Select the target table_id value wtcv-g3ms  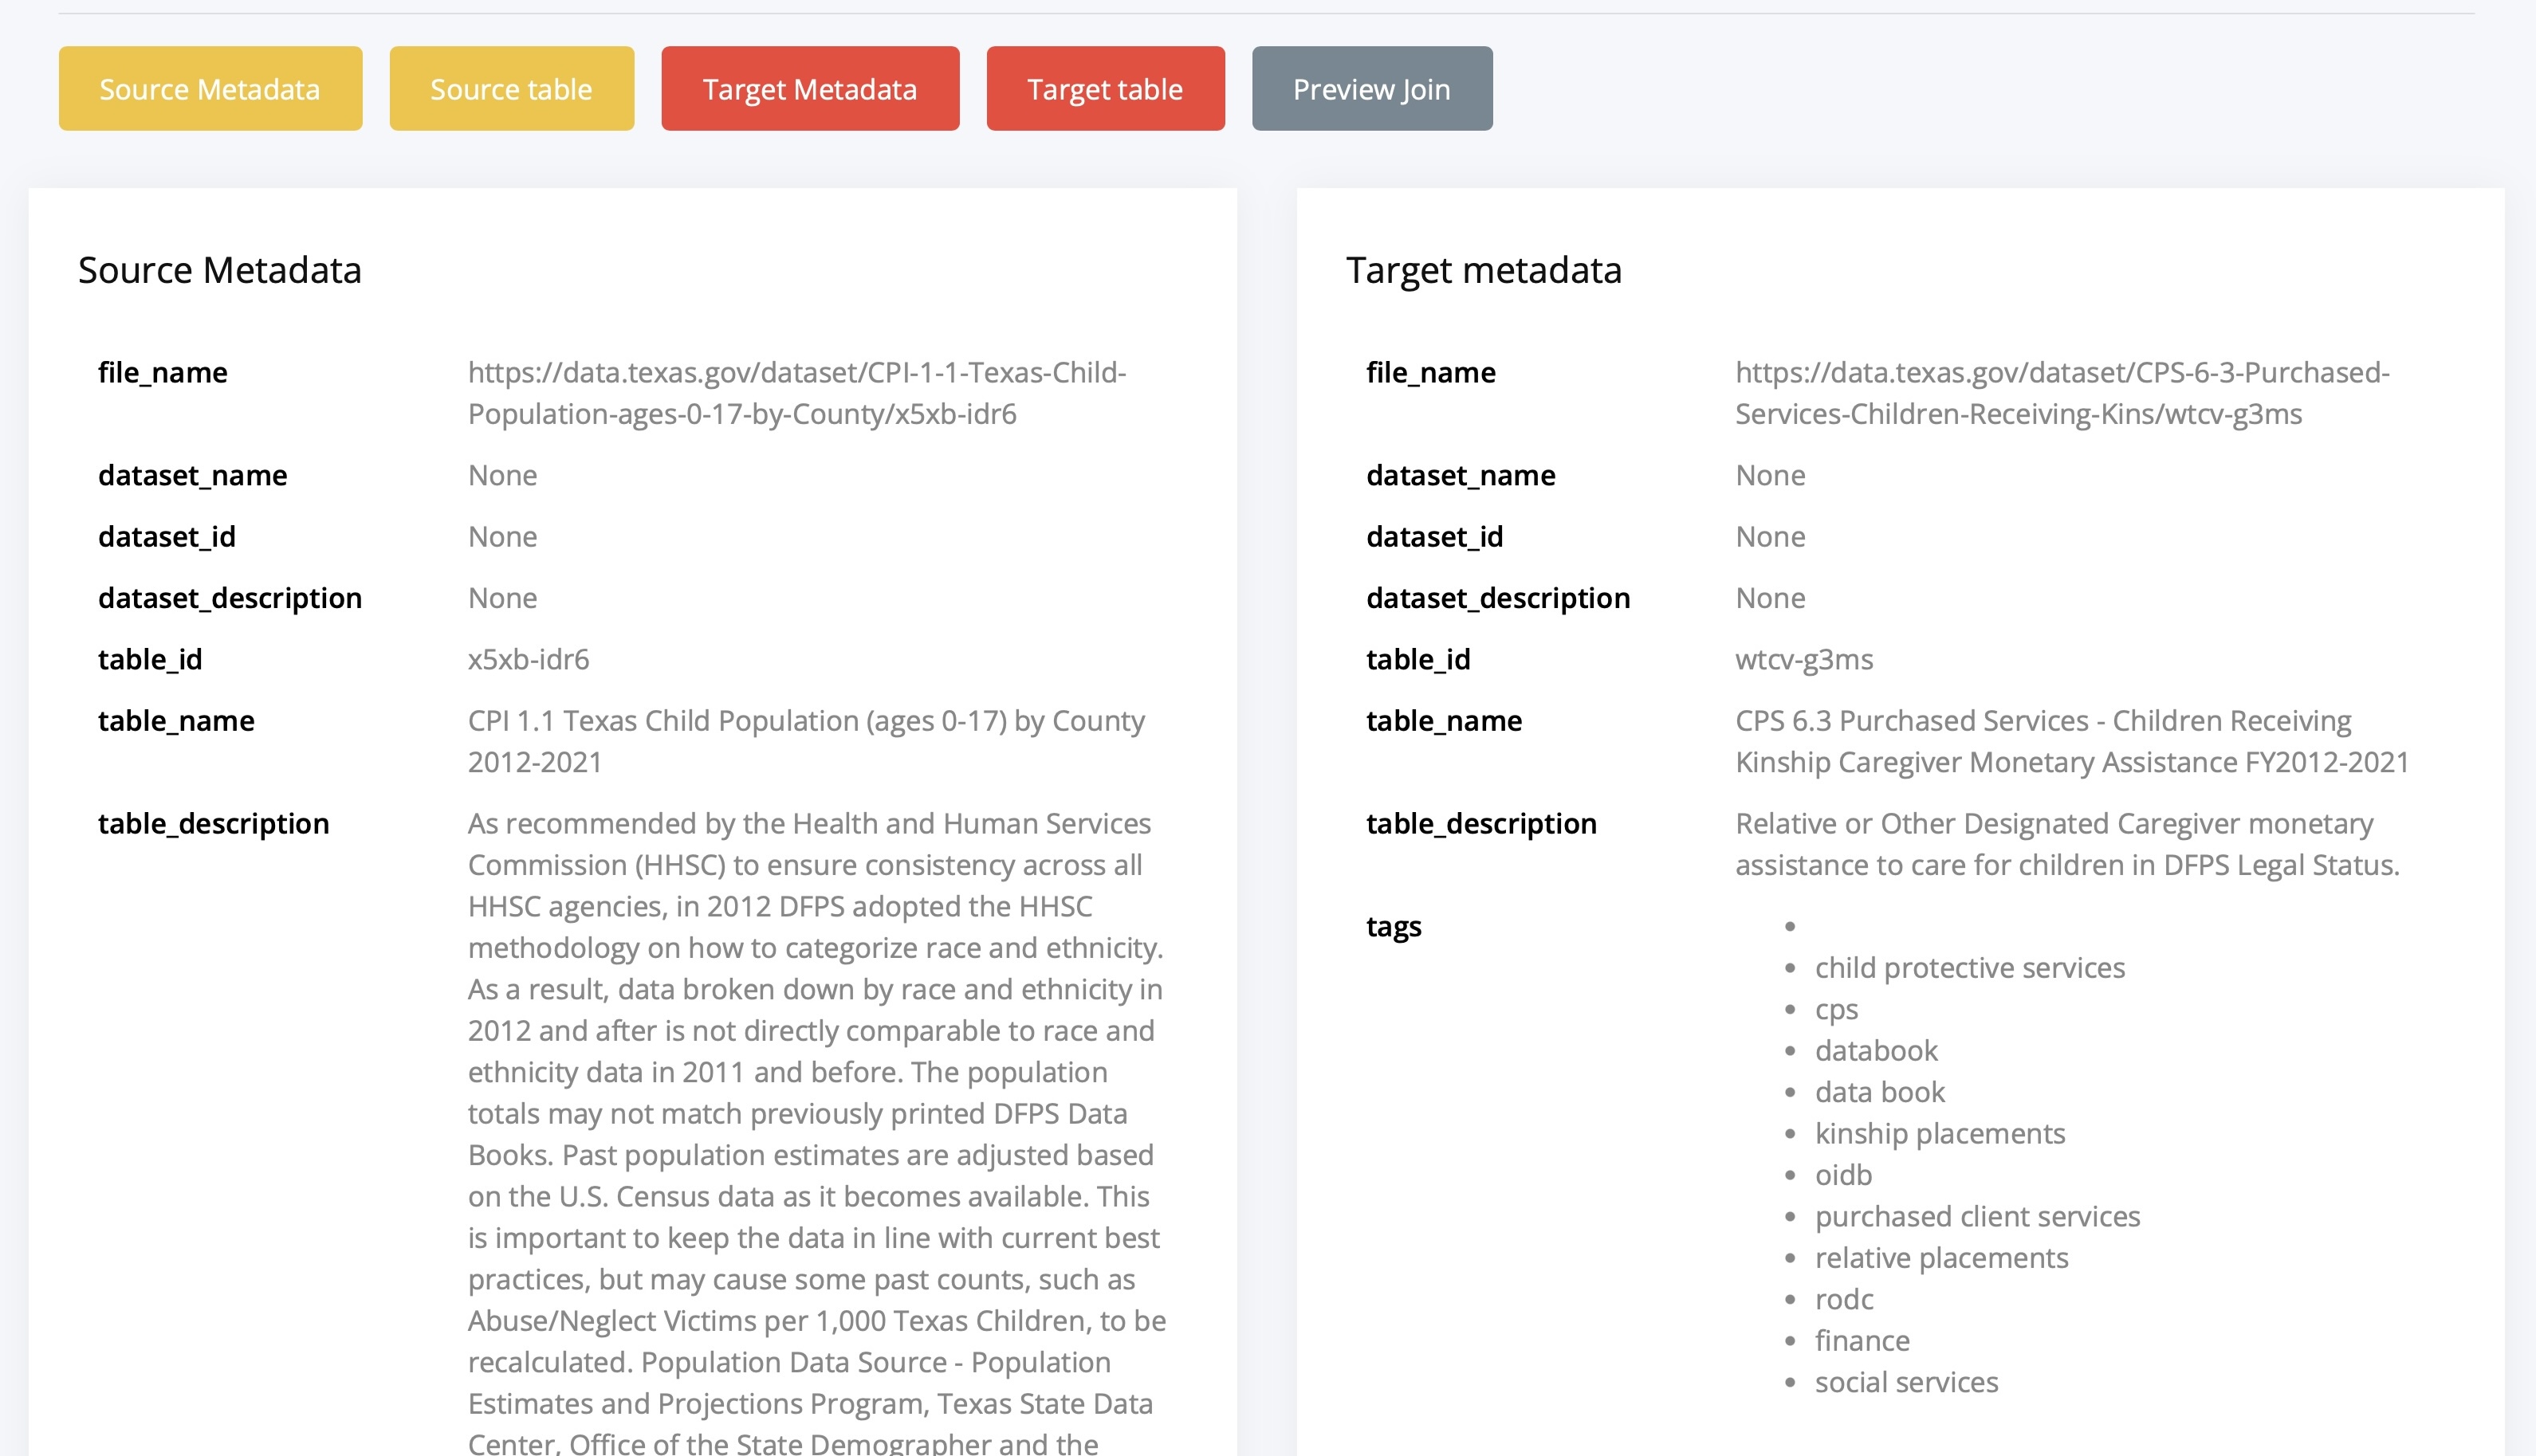coord(1803,660)
